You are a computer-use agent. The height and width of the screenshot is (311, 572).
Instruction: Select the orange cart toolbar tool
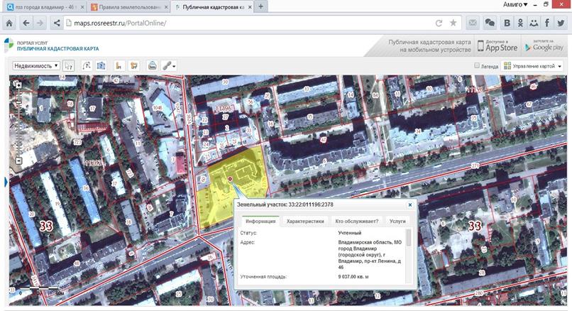134,66
